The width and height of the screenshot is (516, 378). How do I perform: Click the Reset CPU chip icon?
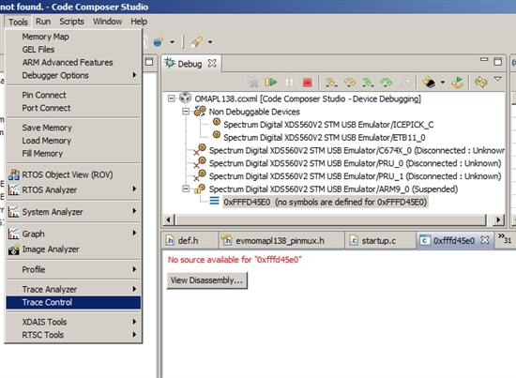(x=429, y=82)
